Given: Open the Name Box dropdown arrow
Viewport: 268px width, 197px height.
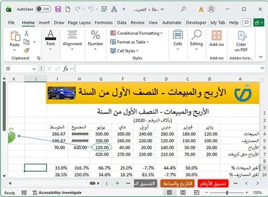Looking at the screenshot, I should 34,69.
